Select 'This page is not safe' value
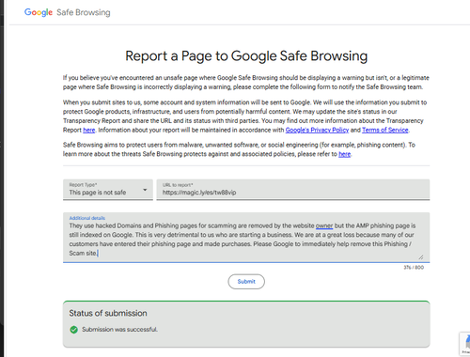This screenshot has height=357, width=470. [98, 193]
